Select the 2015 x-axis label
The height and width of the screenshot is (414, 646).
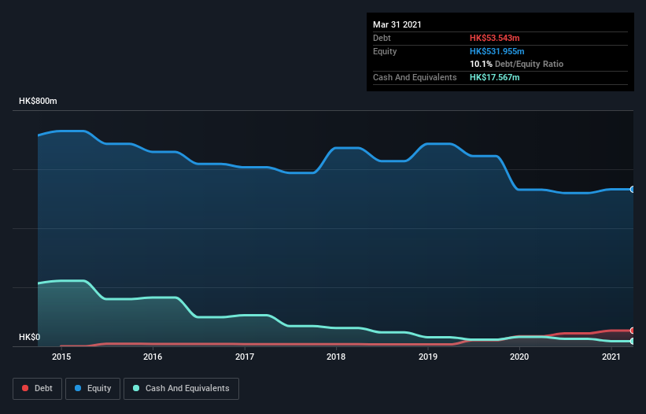61,357
